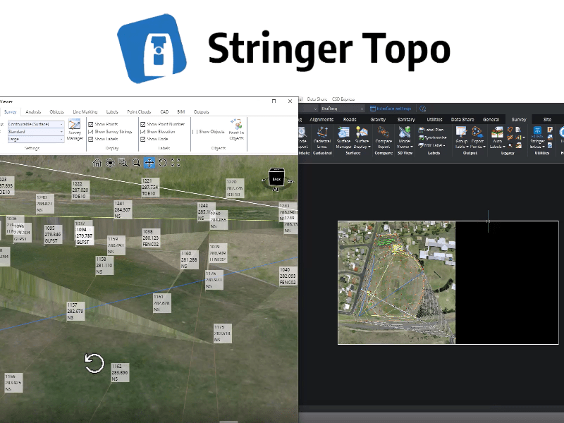Expand the Model Viewer dropdown arrow
The height and width of the screenshot is (423, 564).
click(412, 147)
